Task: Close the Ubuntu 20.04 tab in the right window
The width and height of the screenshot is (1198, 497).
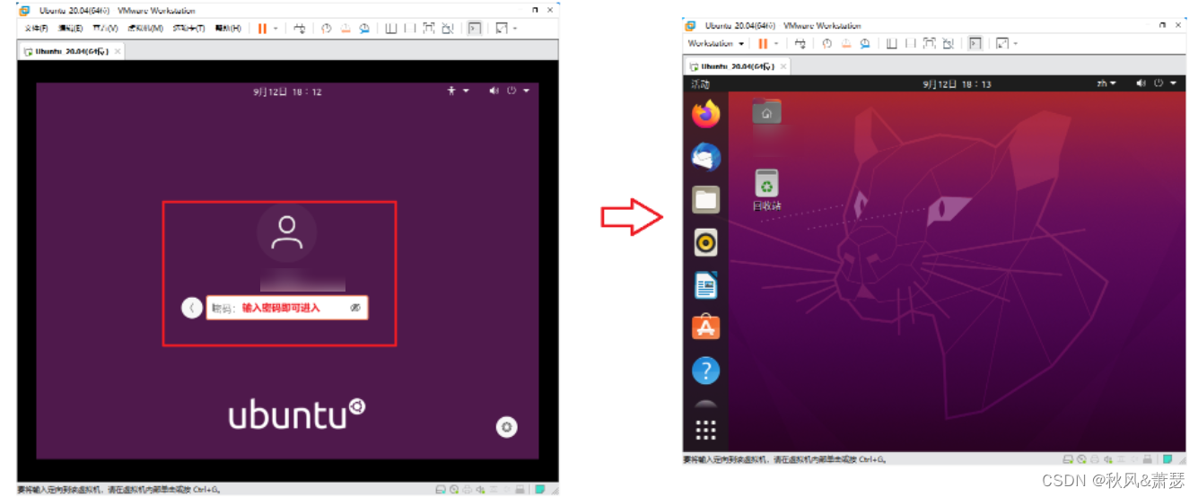Action: [x=783, y=65]
